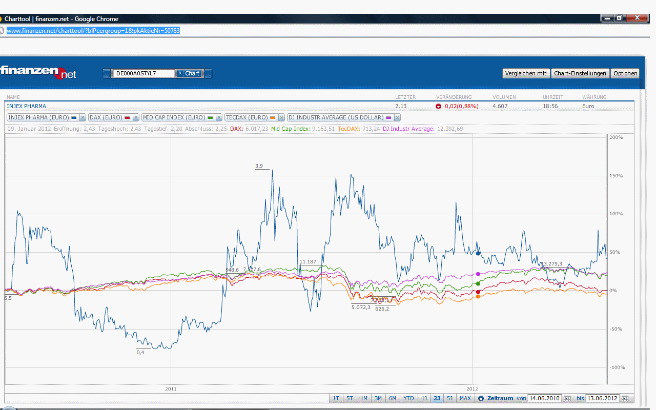Open the Optionen menu
The image size is (656, 410).
pos(625,73)
